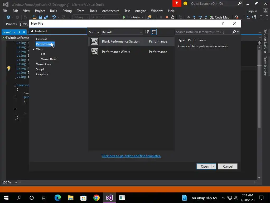Click the Open File folder icon
Image resolution: width=270 pixels, height=203 pixels.
35,17
